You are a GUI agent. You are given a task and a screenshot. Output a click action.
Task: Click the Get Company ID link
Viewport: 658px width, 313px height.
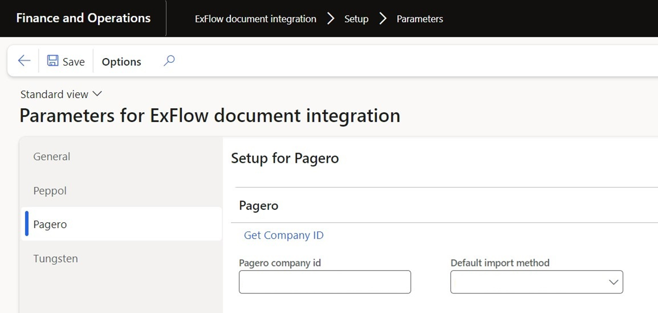tap(284, 235)
